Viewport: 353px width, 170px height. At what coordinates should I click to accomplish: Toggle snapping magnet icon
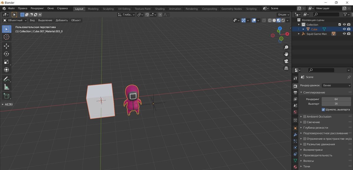[x=147, y=14]
